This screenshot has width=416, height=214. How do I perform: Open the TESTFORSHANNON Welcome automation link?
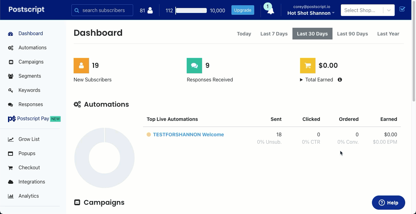tap(188, 134)
